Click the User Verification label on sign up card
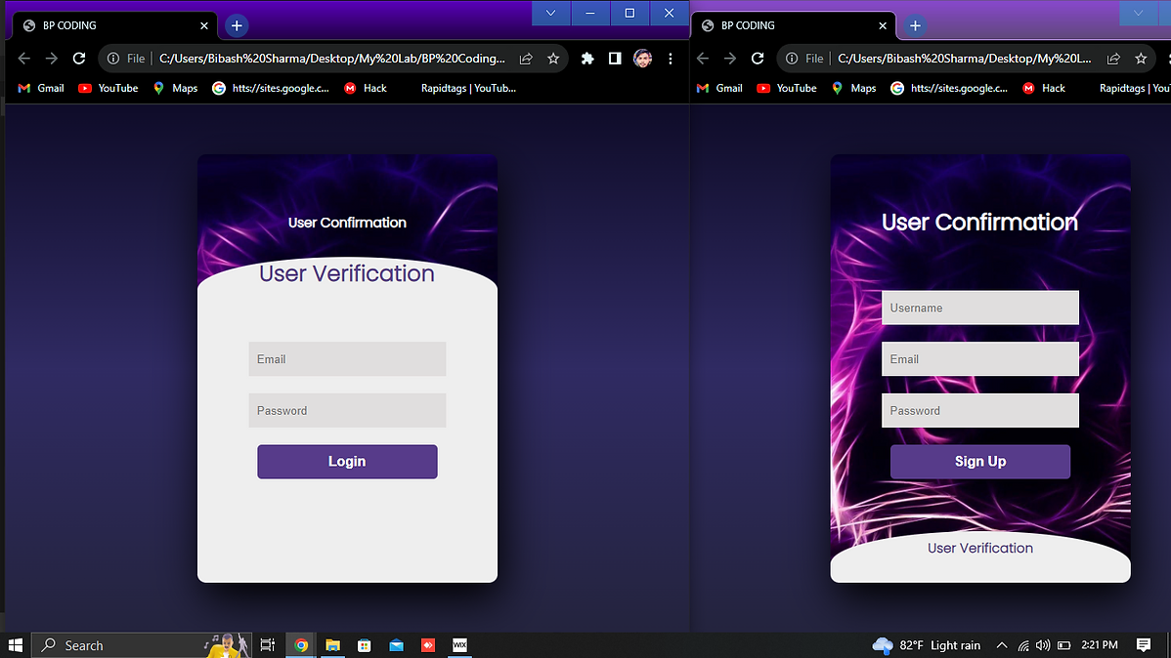 [x=979, y=549]
